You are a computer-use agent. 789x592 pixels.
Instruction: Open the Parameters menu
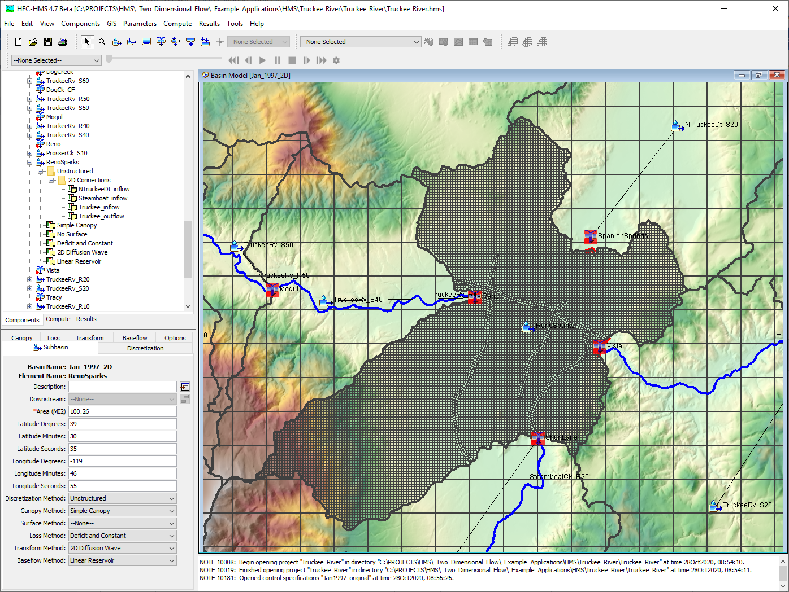(140, 24)
